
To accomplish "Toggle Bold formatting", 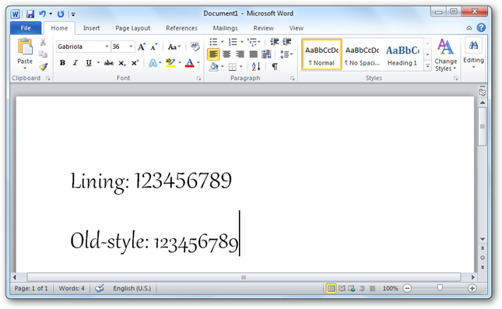I will (x=62, y=63).
